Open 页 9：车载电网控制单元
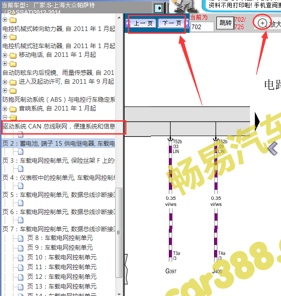The height and width of the screenshot is (296, 281). (60, 247)
